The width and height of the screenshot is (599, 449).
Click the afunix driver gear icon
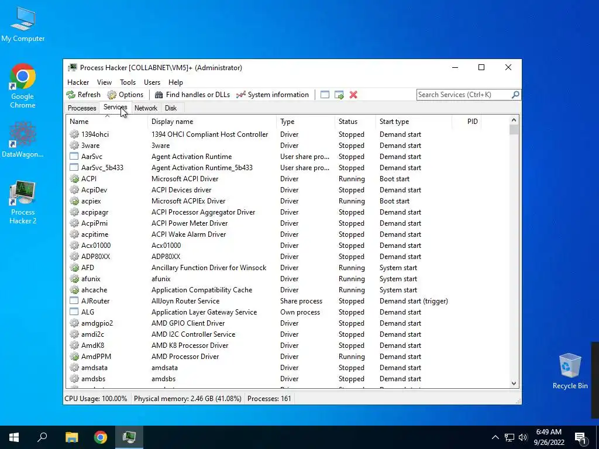(74, 279)
